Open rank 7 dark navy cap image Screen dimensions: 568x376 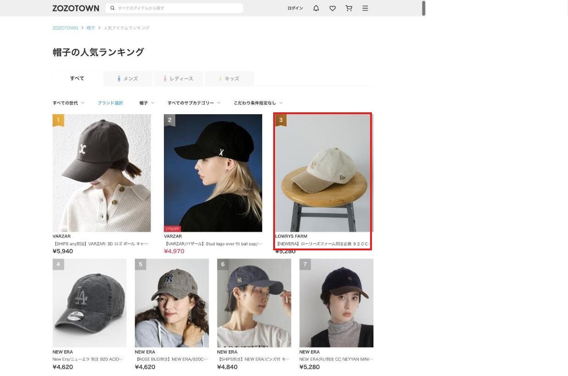pyautogui.click(x=336, y=303)
